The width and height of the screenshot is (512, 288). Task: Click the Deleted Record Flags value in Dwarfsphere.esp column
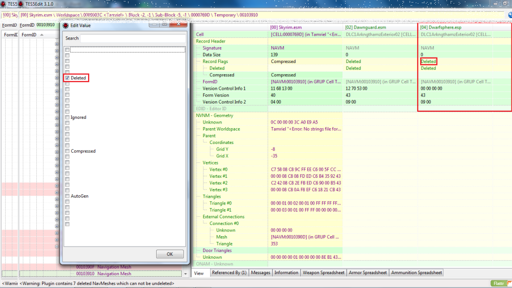point(429,61)
